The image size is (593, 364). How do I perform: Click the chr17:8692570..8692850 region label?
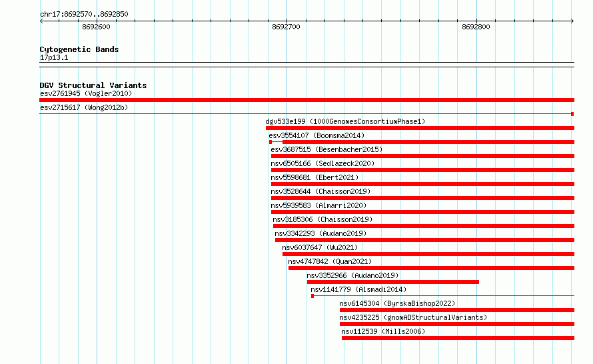(x=84, y=14)
